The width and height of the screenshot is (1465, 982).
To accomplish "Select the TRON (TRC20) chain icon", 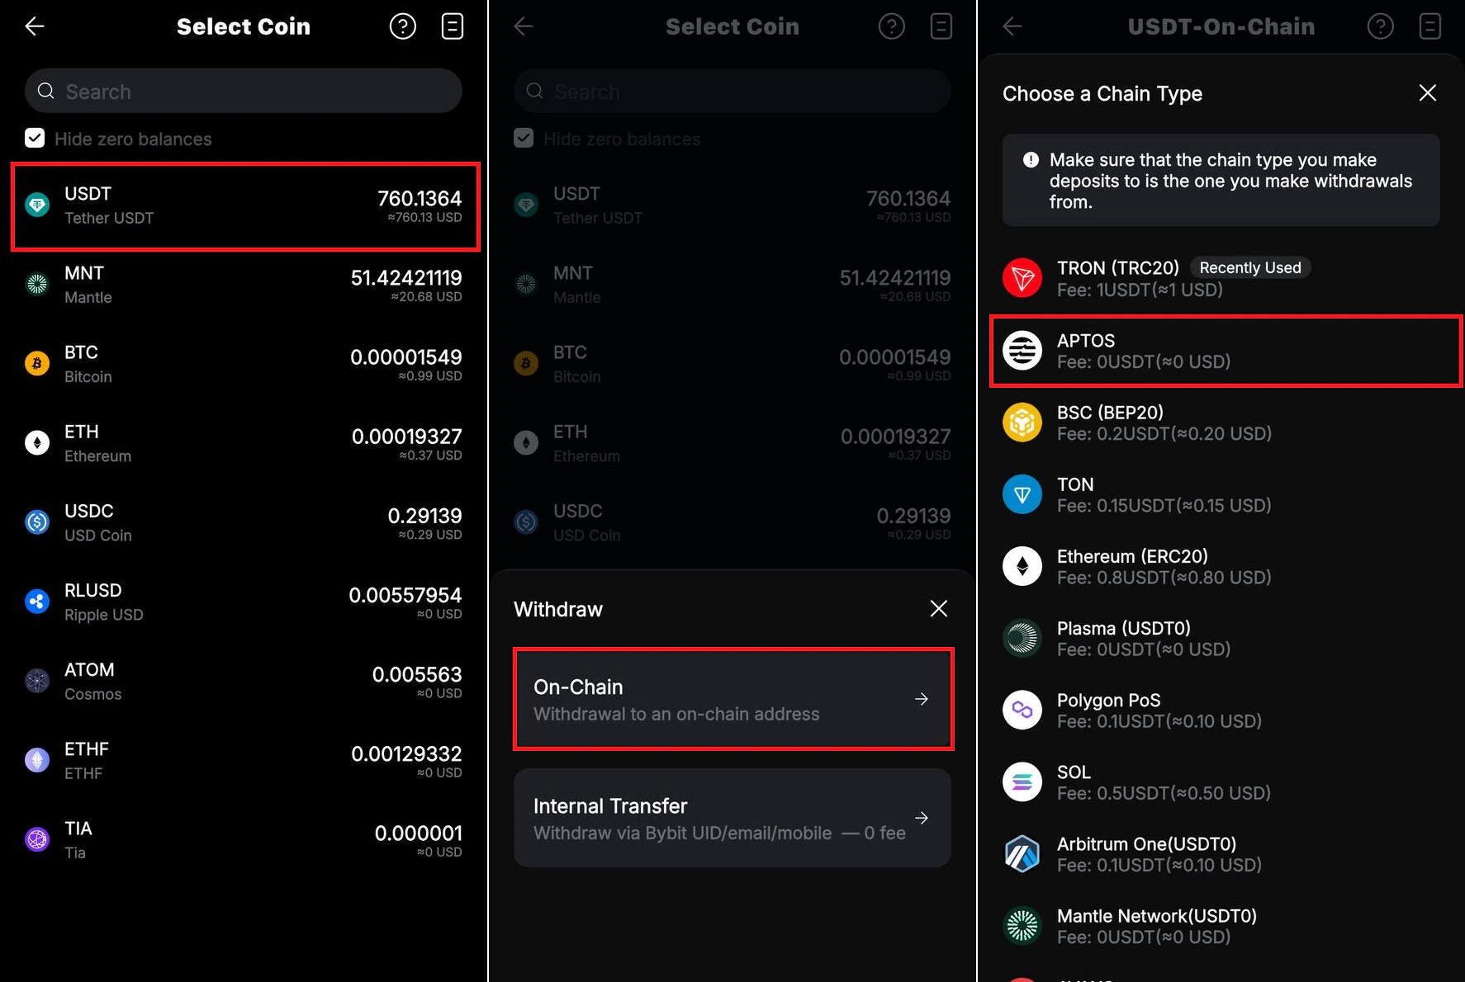I will tap(1022, 278).
